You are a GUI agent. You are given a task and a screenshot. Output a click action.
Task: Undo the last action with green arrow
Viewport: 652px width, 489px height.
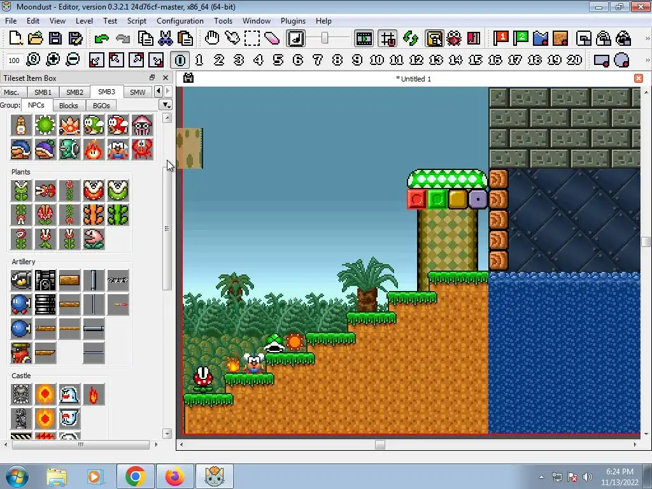pos(101,39)
